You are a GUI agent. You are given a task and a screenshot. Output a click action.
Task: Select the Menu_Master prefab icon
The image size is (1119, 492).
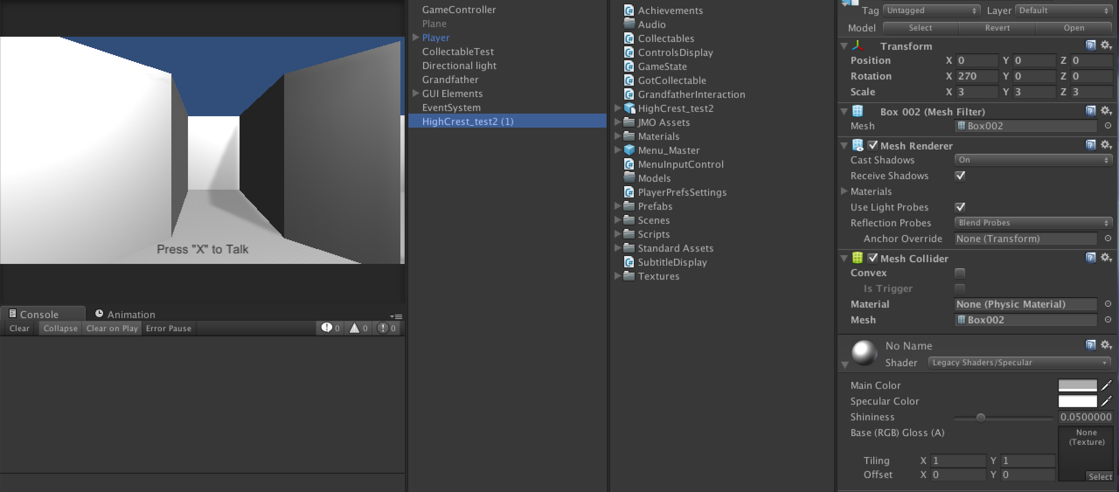point(629,150)
